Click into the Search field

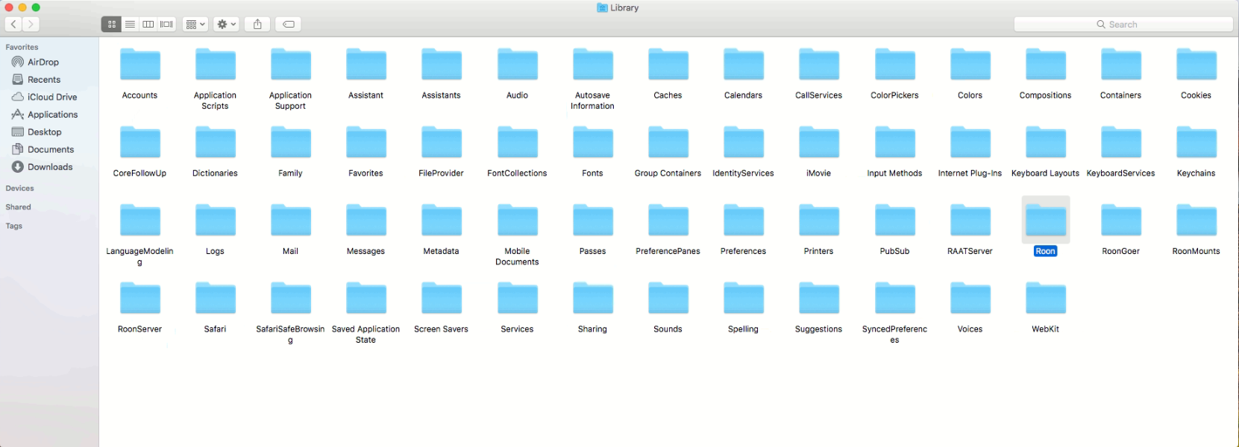click(x=1123, y=25)
